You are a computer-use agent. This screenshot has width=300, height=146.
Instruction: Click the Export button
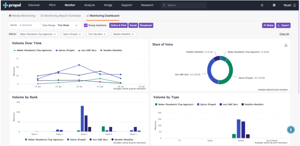[283, 25]
